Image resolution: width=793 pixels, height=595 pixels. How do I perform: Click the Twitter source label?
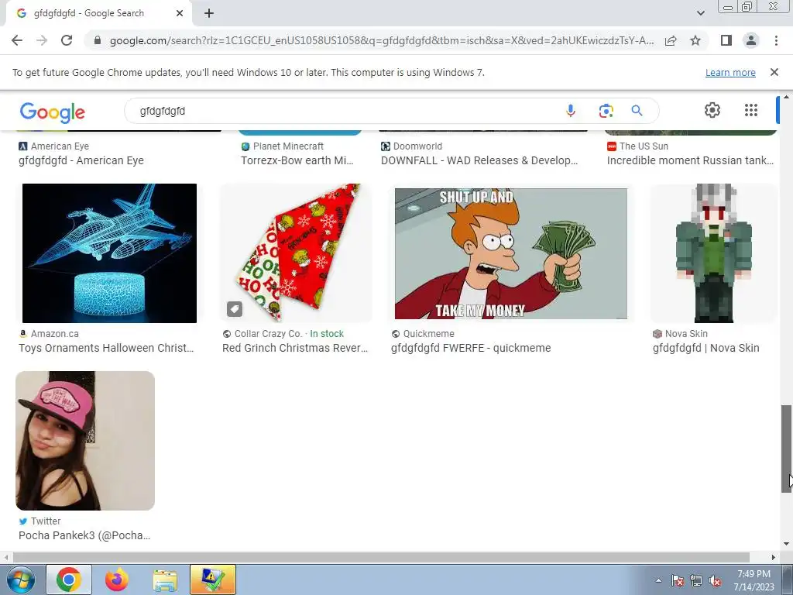46,521
